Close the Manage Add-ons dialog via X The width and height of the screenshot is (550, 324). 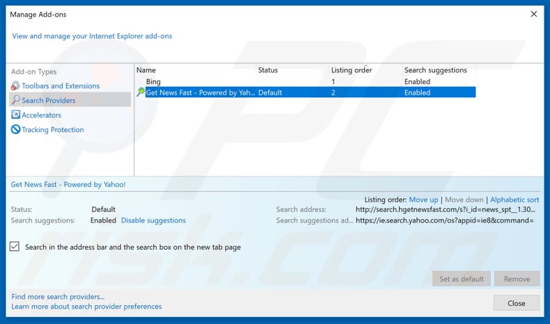533,14
